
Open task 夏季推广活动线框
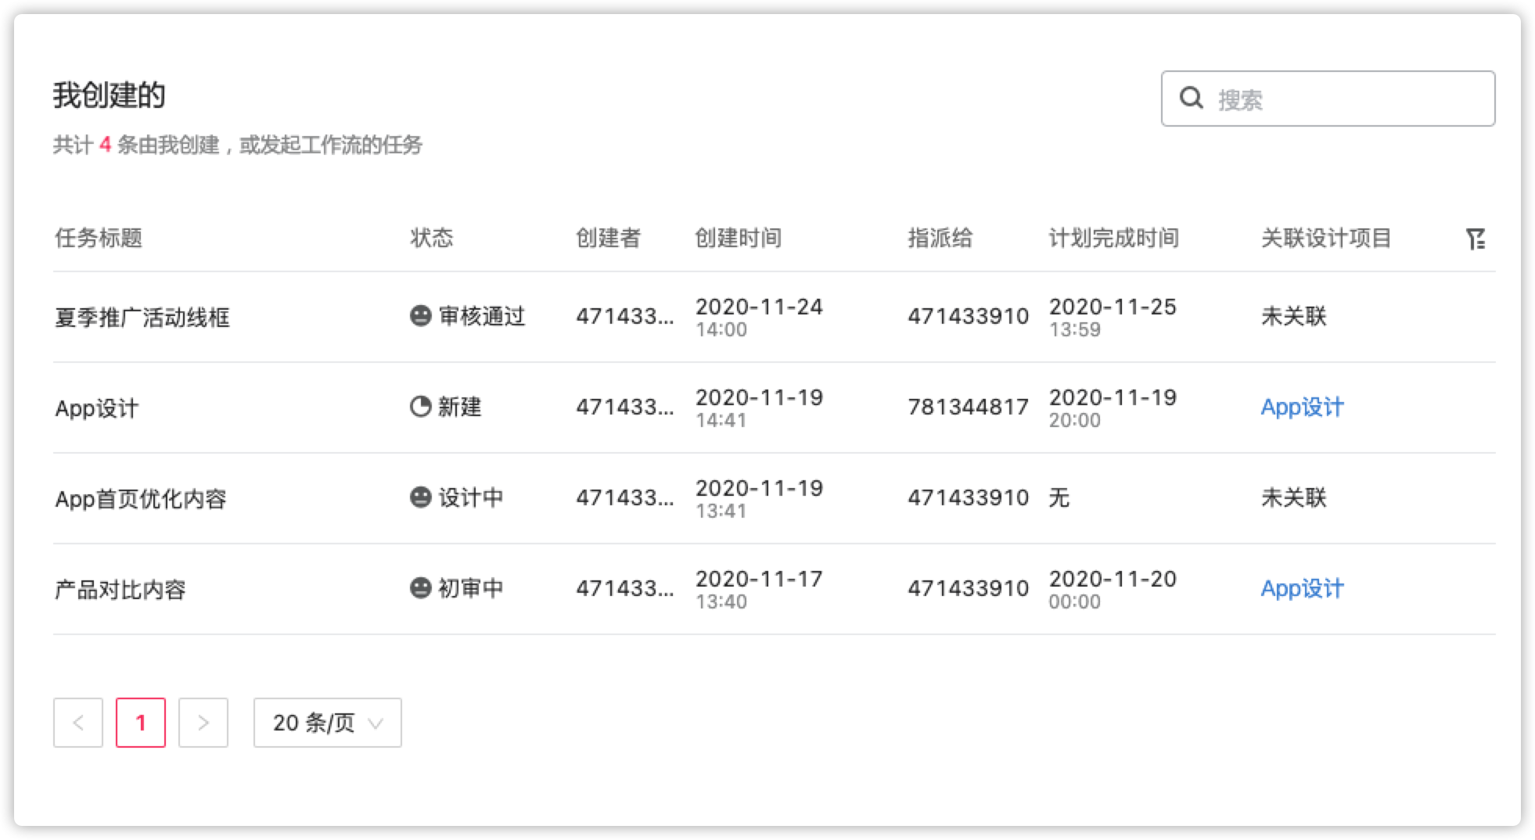tap(142, 318)
